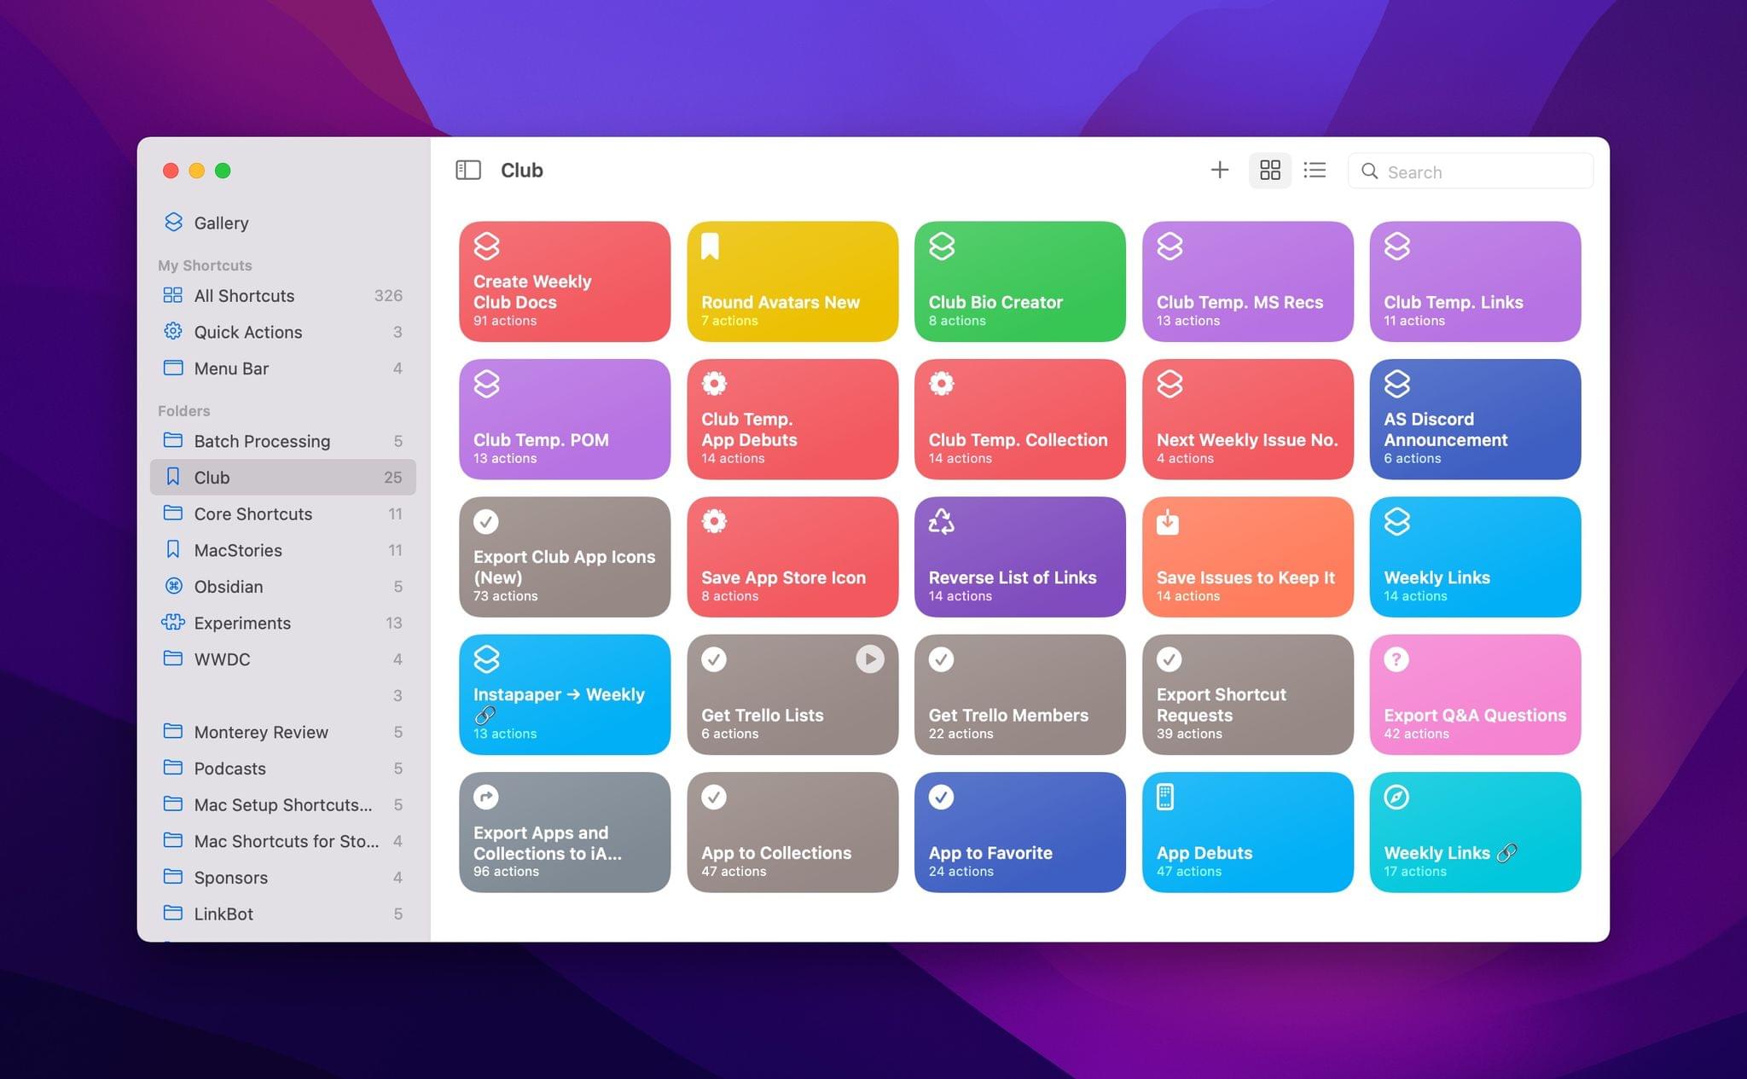Click the Gallery sidebar icon
1747x1079 pixels.
click(x=173, y=222)
